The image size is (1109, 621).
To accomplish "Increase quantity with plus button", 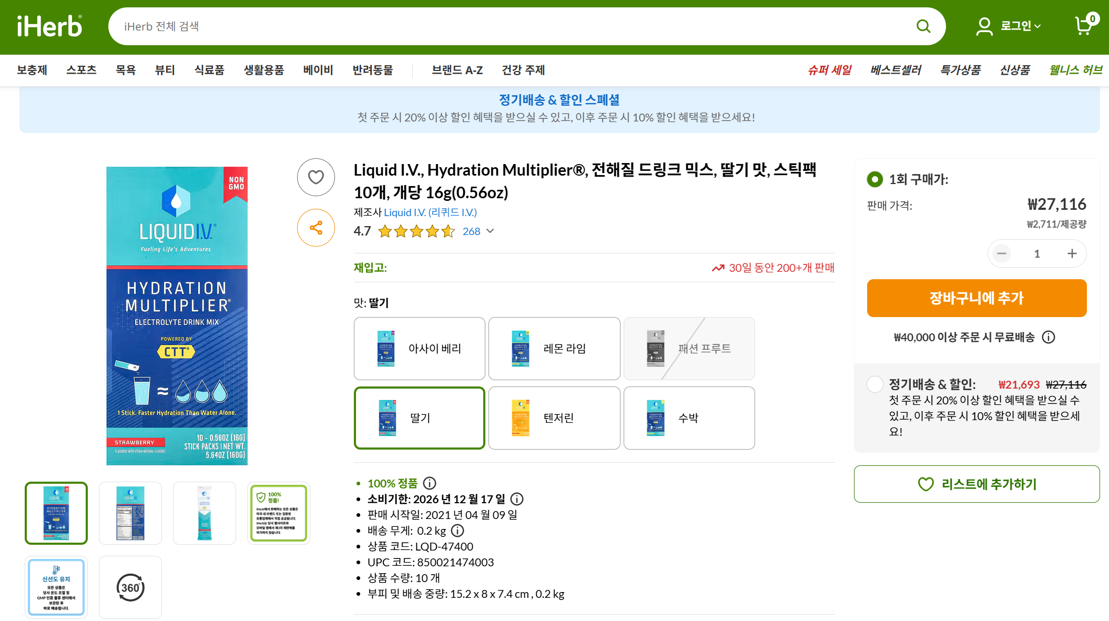I will click(1072, 253).
